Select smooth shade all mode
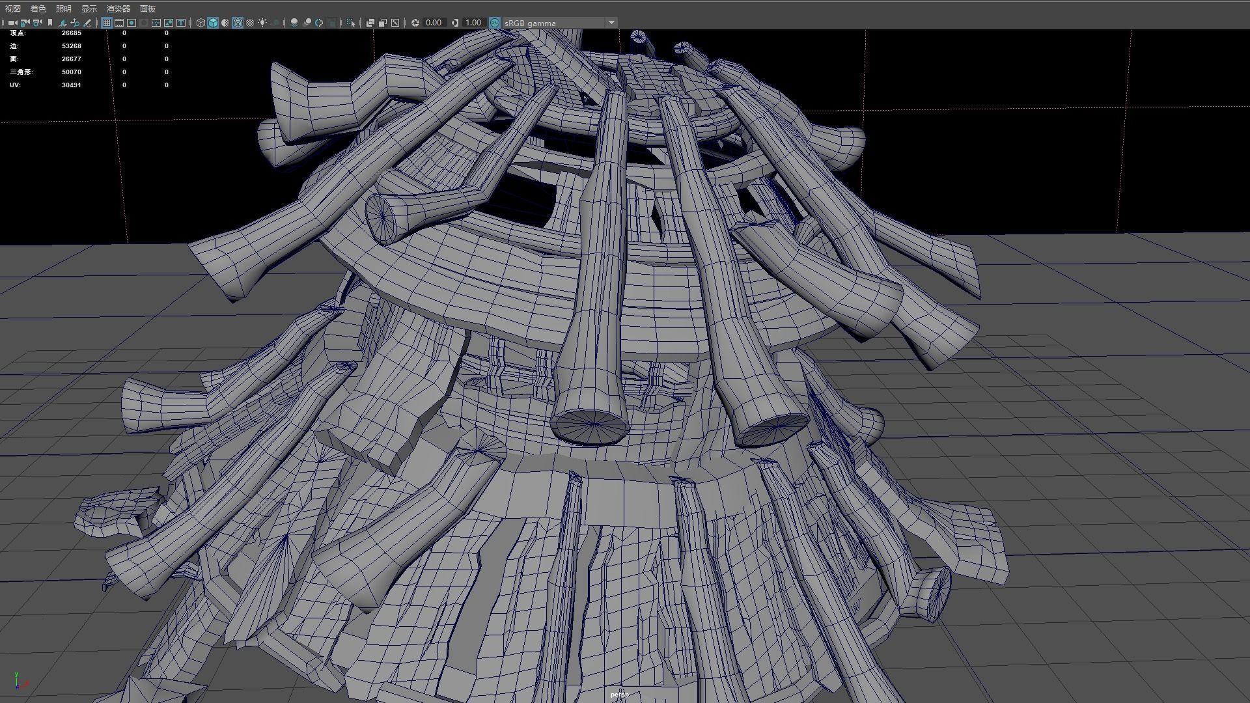The height and width of the screenshot is (703, 1250). coord(213,23)
